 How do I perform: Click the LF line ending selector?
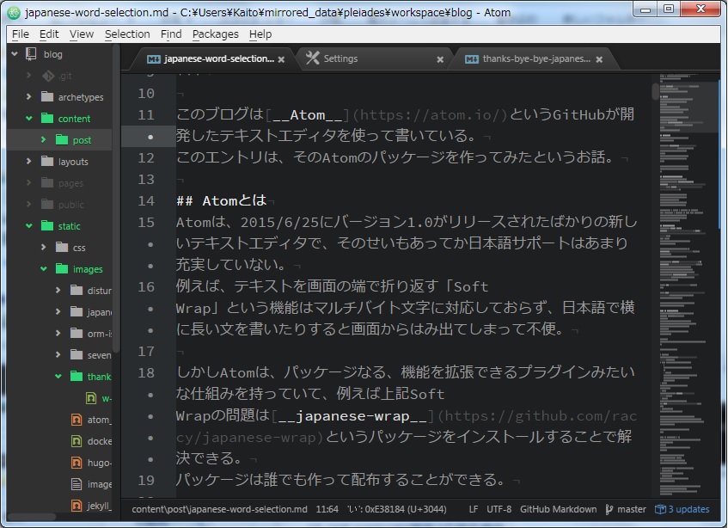tap(473, 509)
